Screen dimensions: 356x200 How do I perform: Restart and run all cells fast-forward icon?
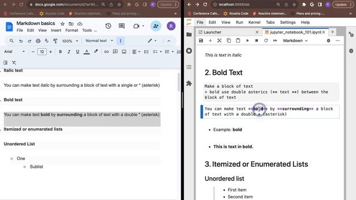tap(275, 41)
